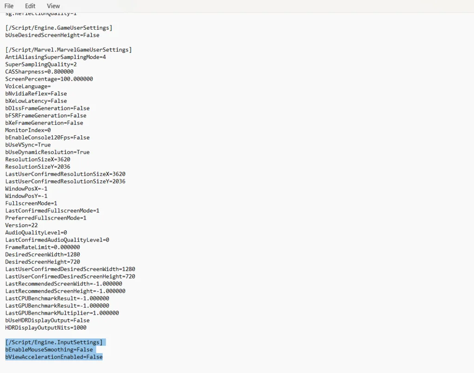This screenshot has width=474, height=373.
Task: Click the bUseHDRDisplayOutput=False line
Action: pos(48,320)
